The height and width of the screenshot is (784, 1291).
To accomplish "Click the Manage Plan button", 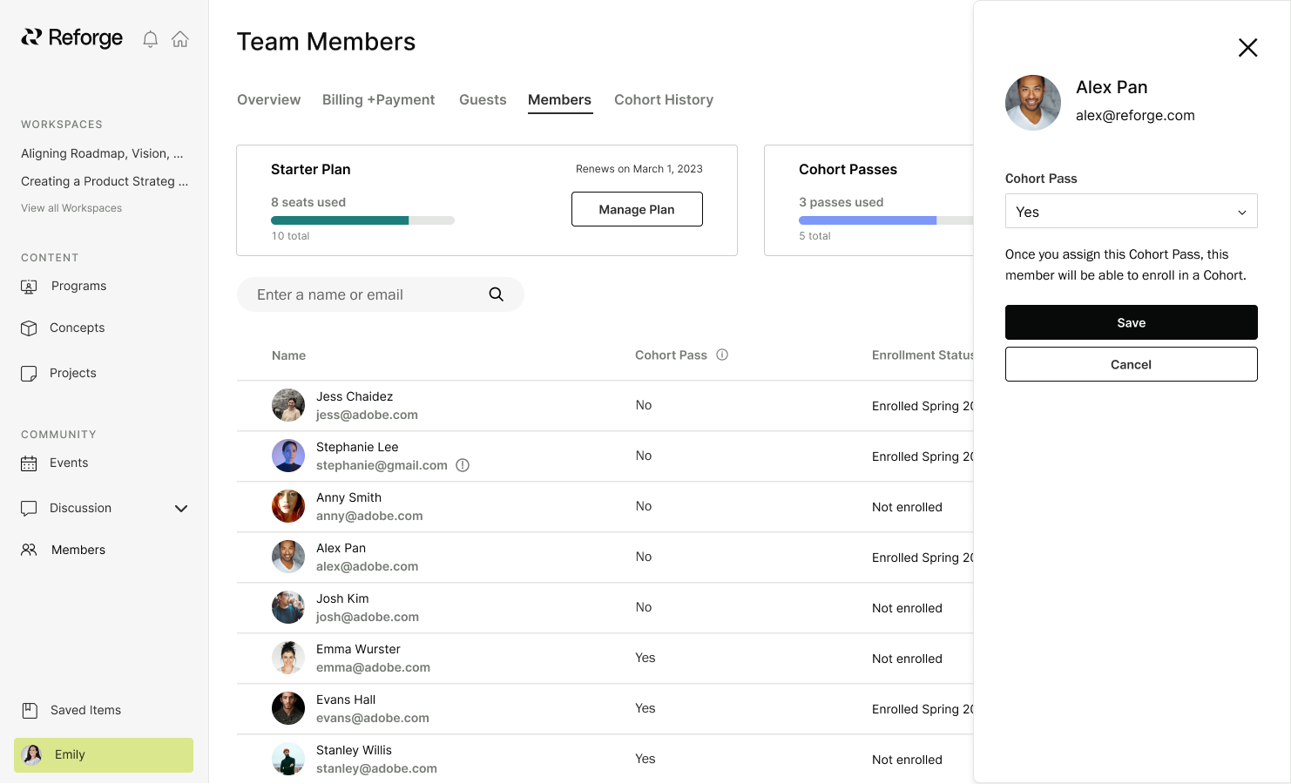I will click(637, 209).
